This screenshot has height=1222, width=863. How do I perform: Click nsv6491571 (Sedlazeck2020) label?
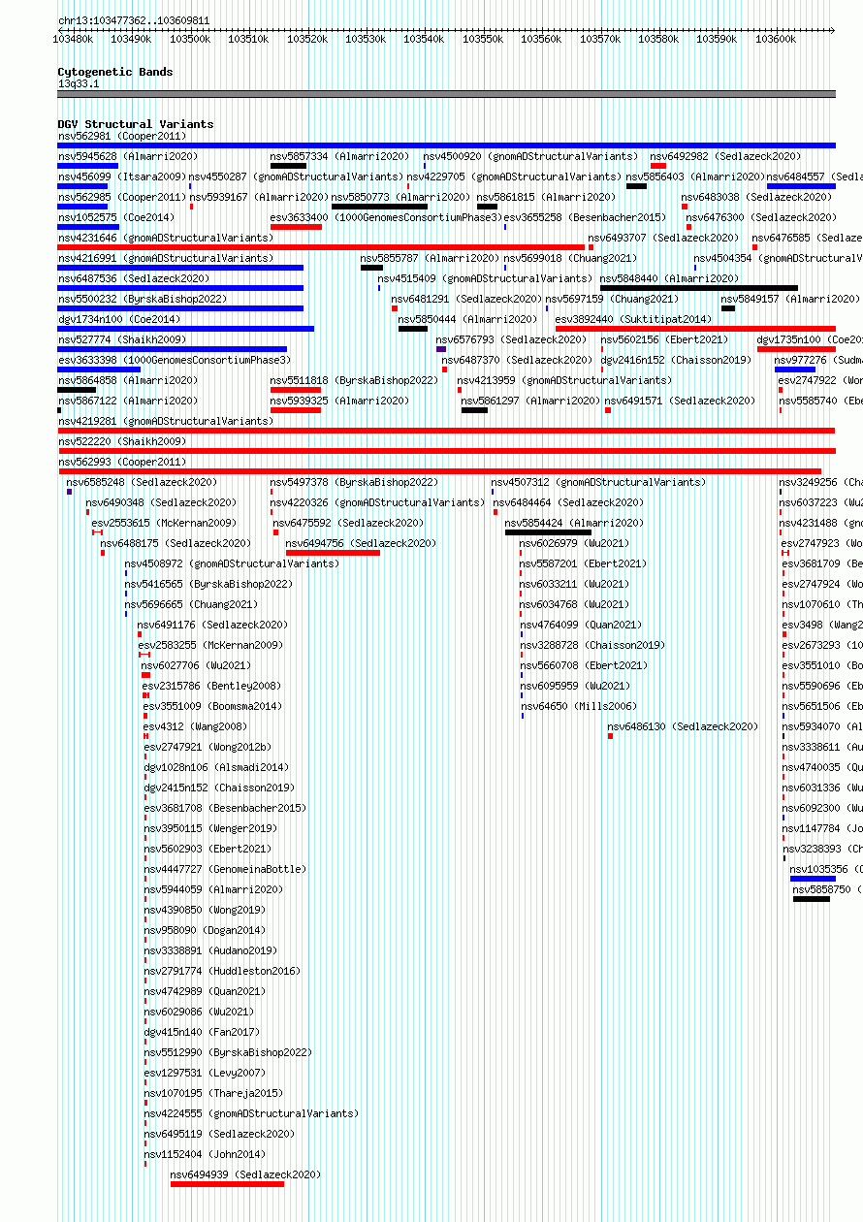pyautogui.click(x=680, y=401)
